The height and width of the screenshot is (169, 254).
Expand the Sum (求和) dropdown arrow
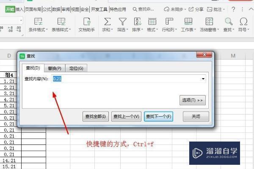pyautogui.click(x=112, y=30)
